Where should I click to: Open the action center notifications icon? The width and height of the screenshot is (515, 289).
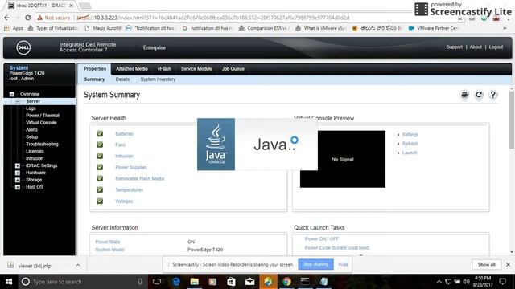[x=502, y=282]
